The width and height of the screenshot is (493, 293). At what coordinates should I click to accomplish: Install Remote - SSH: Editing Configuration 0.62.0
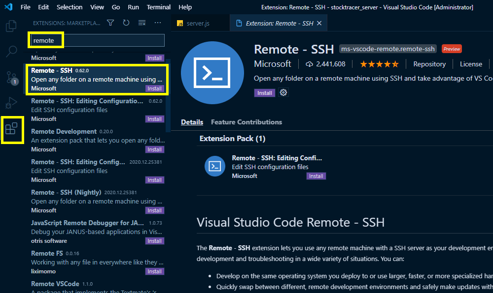click(x=155, y=119)
